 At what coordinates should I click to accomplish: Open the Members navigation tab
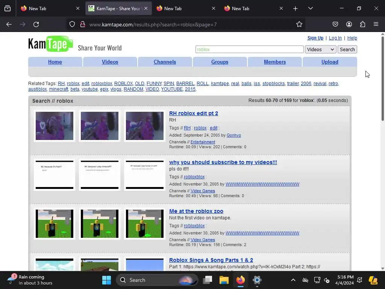pyautogui.click(x=275, y=62)
